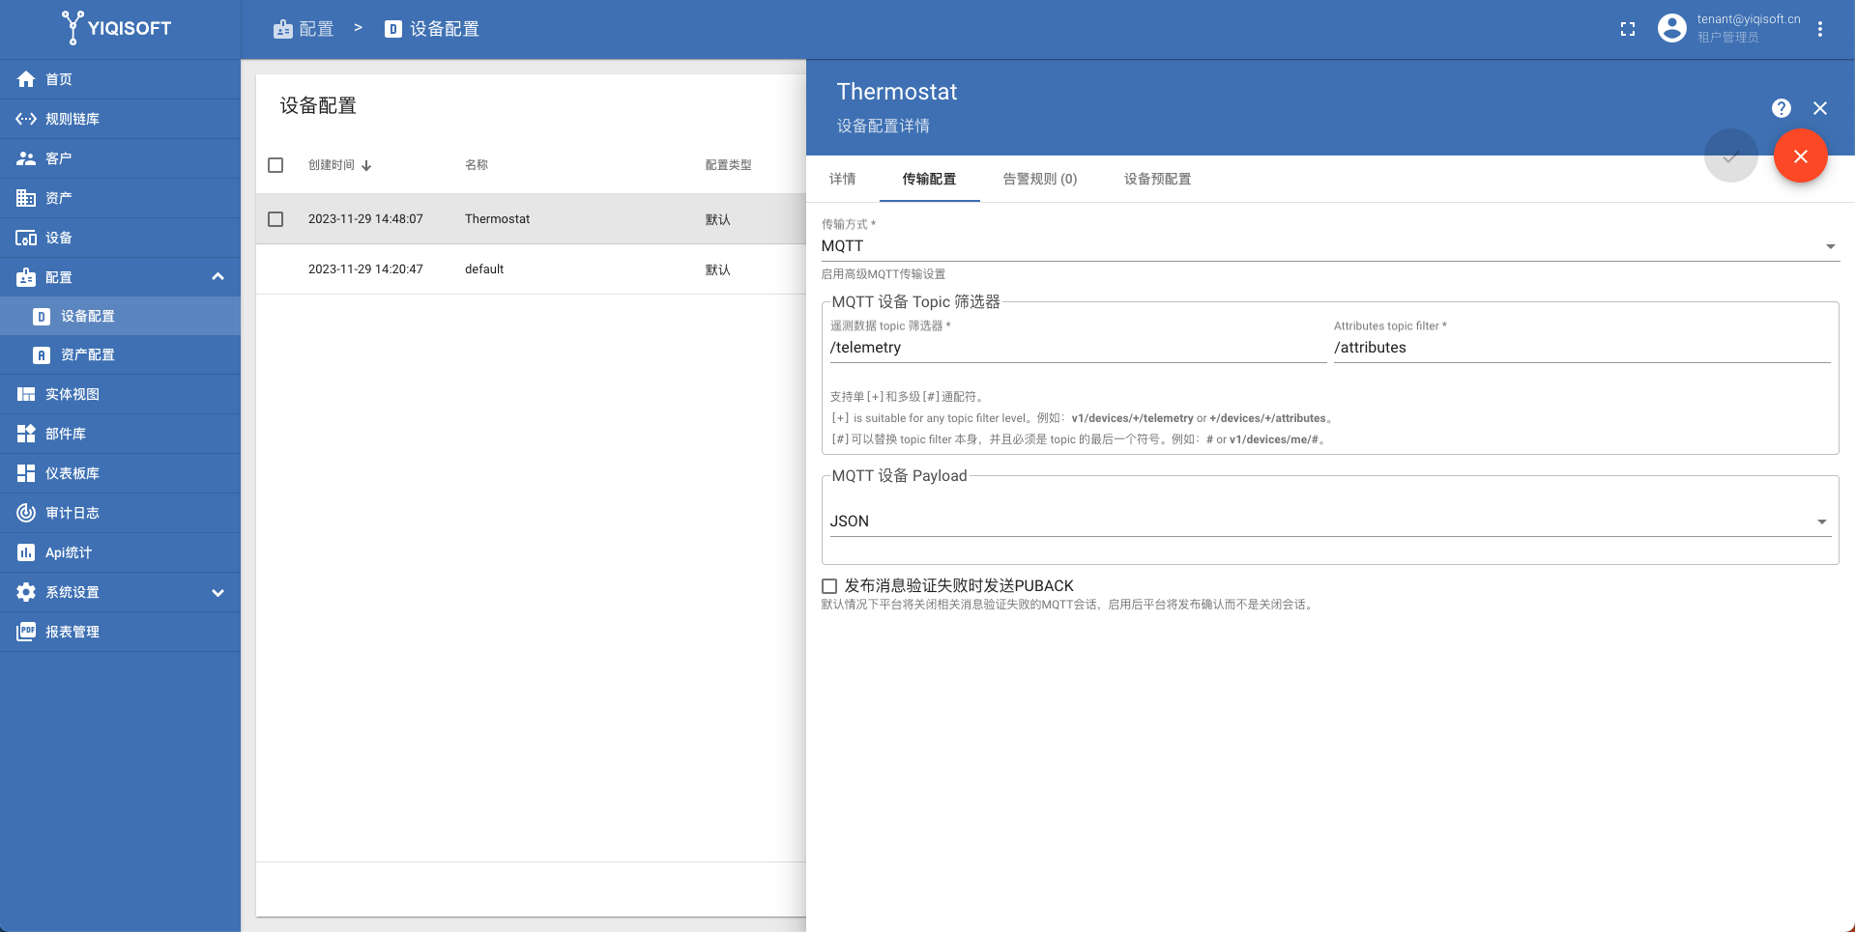
Task: Open the help question mark icon
Action: click(x=1782, y=108)
